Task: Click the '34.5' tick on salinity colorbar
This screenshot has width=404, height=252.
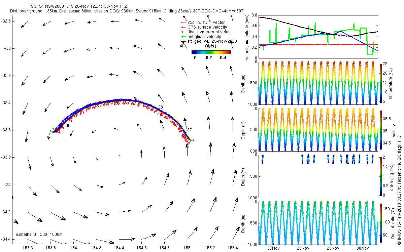Action: point(387,143)
